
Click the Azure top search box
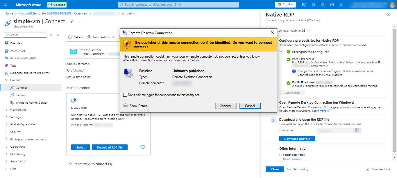(178, 5)
